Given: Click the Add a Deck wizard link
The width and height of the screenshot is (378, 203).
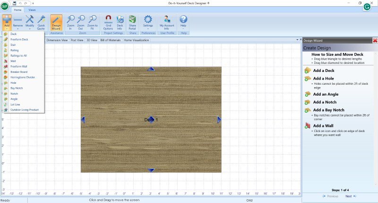Looking at the screenshot, I should [324, 71].
